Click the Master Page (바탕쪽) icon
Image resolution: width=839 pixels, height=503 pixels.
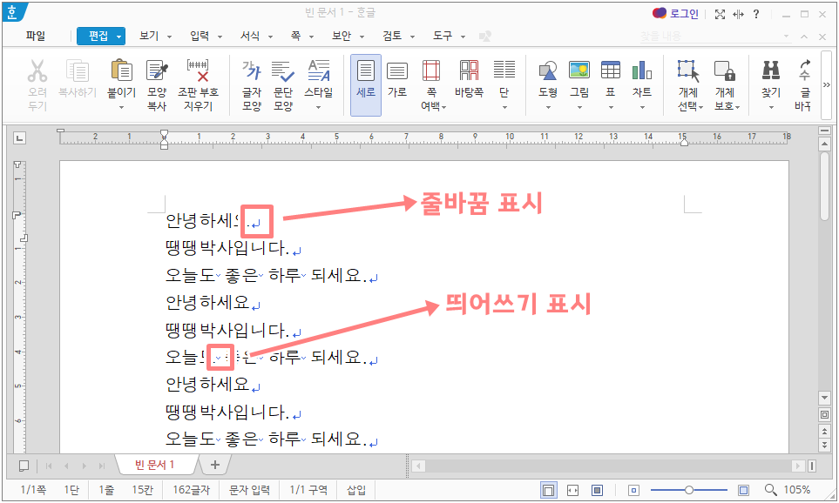(469, 71)
